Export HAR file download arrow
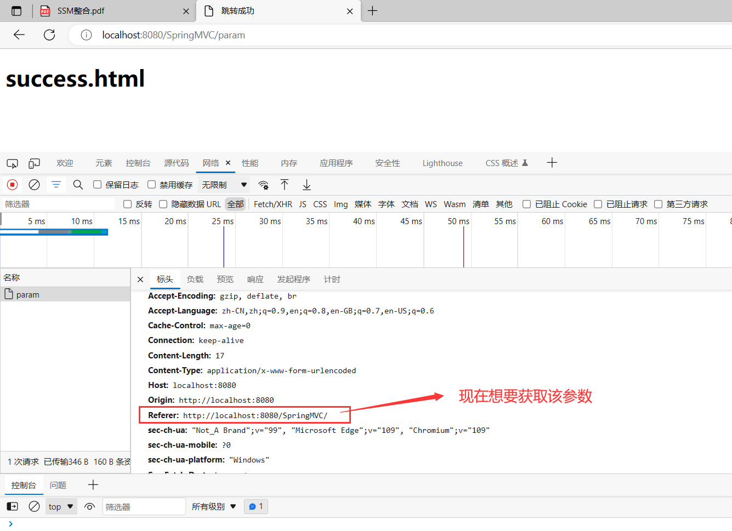Screen dimensions: 732x531 307,185
